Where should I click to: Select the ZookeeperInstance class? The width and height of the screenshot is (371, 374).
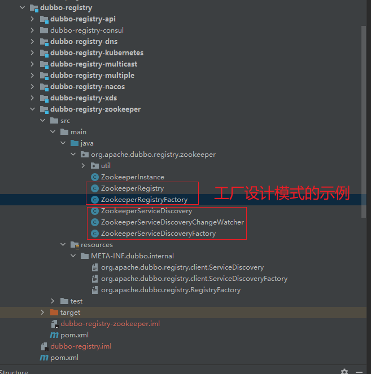point(133,177)
